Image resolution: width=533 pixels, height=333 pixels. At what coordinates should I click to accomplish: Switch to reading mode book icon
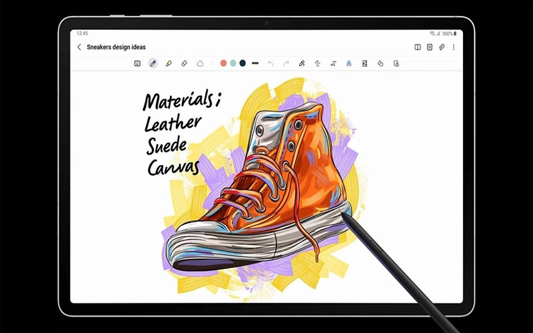(x=418, y=47)
